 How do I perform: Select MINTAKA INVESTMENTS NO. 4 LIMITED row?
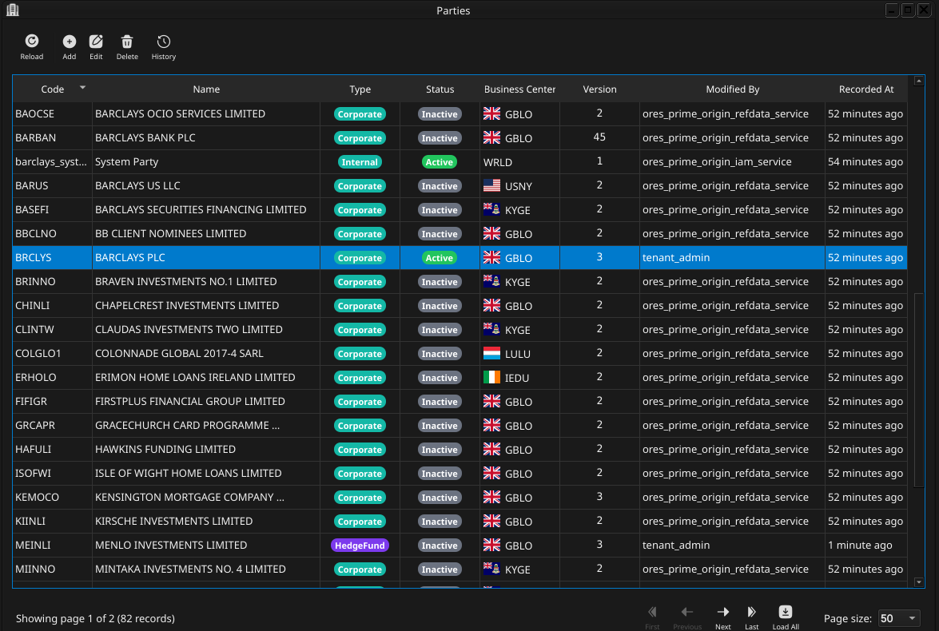click(460, 569)
